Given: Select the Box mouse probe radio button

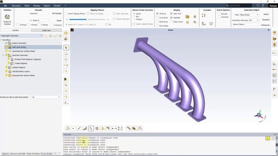Looking at the screenshot, I should point(134,16).
